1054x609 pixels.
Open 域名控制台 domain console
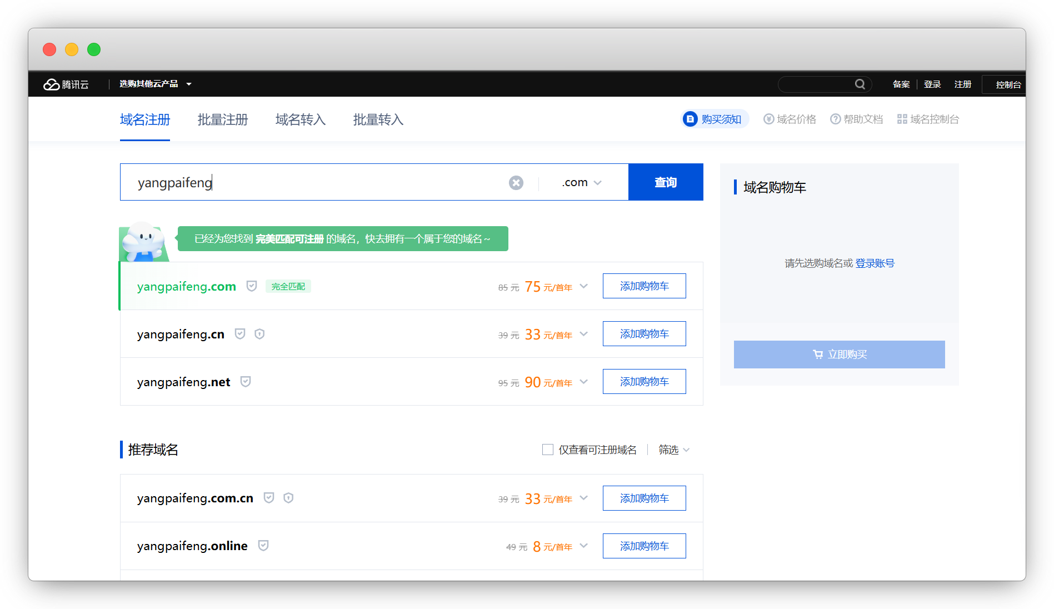[928, 119]
